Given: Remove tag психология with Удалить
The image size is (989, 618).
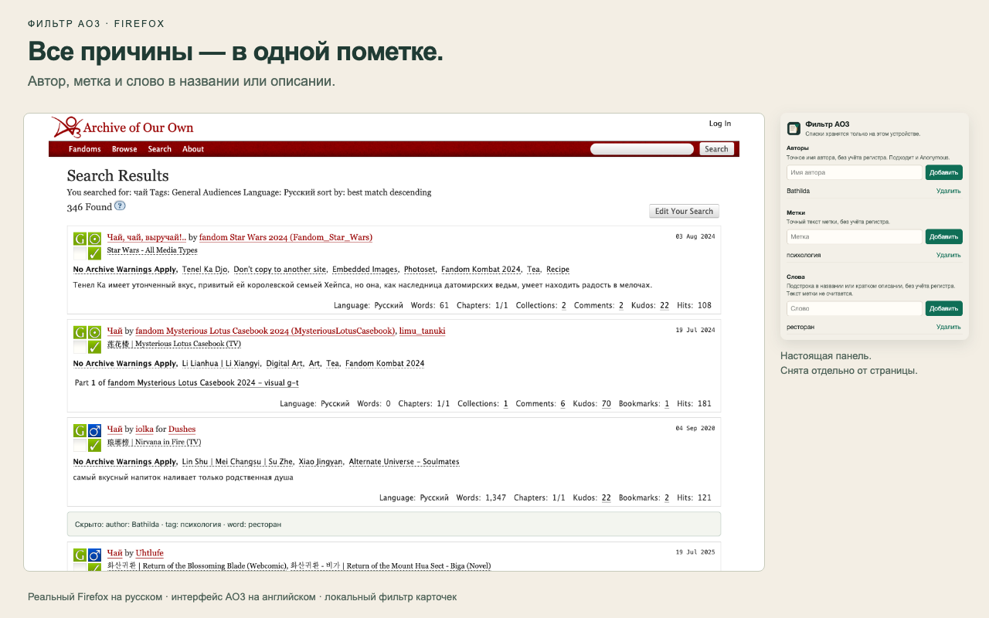Looking at the screenshot, I should [949, 255].
